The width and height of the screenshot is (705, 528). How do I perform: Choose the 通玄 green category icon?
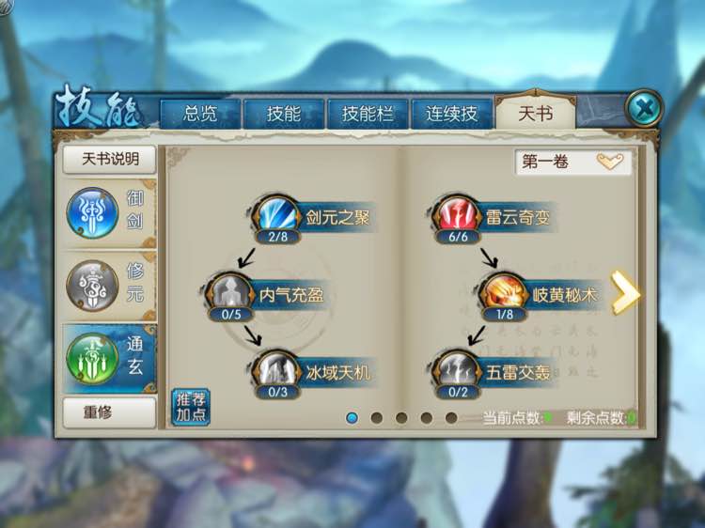93,359
